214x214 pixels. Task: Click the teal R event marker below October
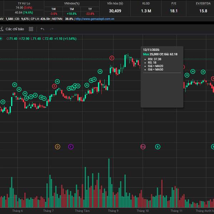tap(158, 147)
